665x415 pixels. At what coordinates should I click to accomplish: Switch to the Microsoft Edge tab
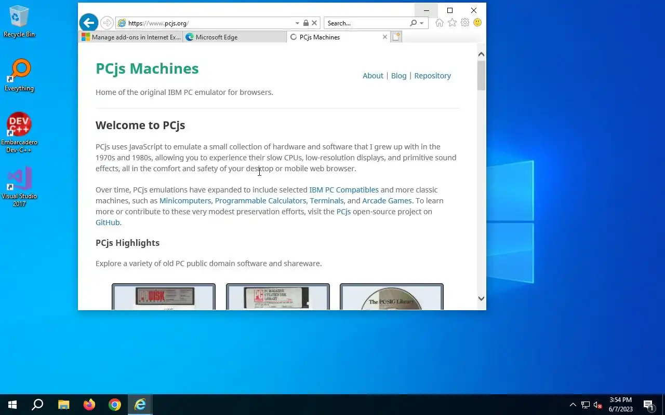point(235,37)
